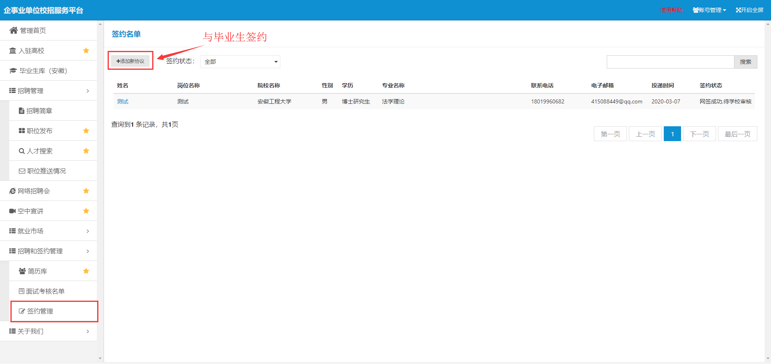Click the star beside 网络招聘会
Image resolution: width=771 pixels, height=364 pixels.
(86, 191)
